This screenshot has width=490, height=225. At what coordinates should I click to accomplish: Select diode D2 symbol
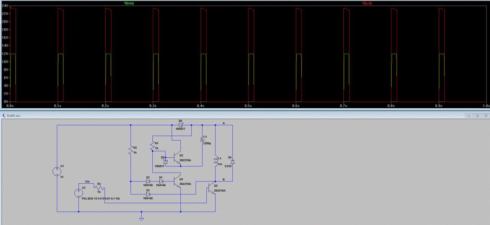148,181
